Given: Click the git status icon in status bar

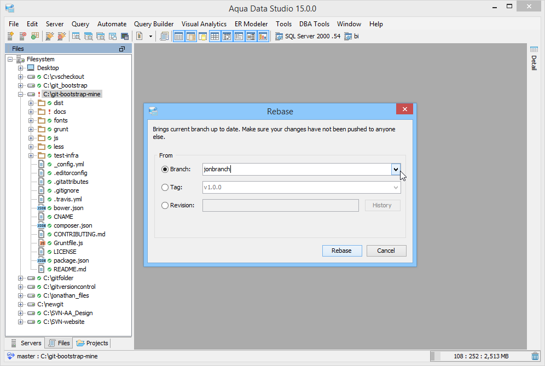Looking at the screenshot, I should click(x=11, y=356).
